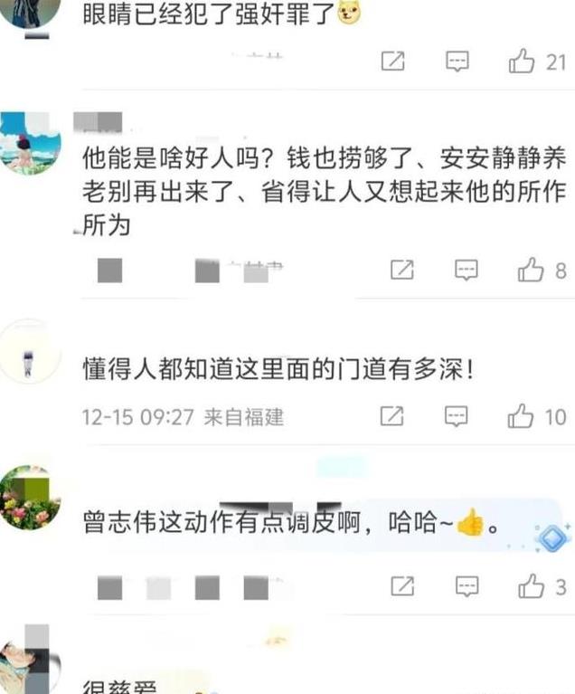
Task: Share the 曾志伟这动作 comment
Action: (402, 586)
